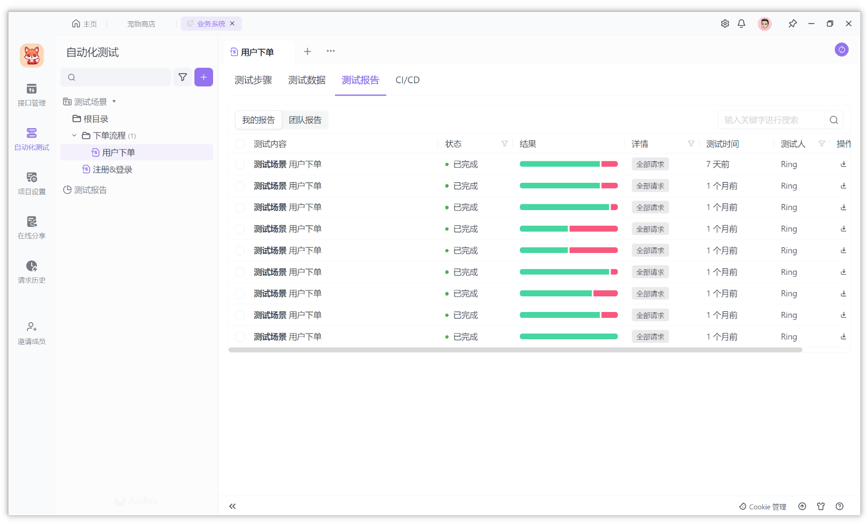
Task: Click 全部请求 on the first report
Action: tap(650, 164)
